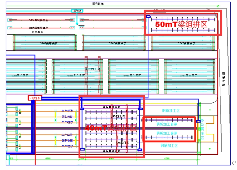Click the upper green arrow beside 办公展示区
The width and height of the screenshot is (237, 170).
tap(210, 109)
